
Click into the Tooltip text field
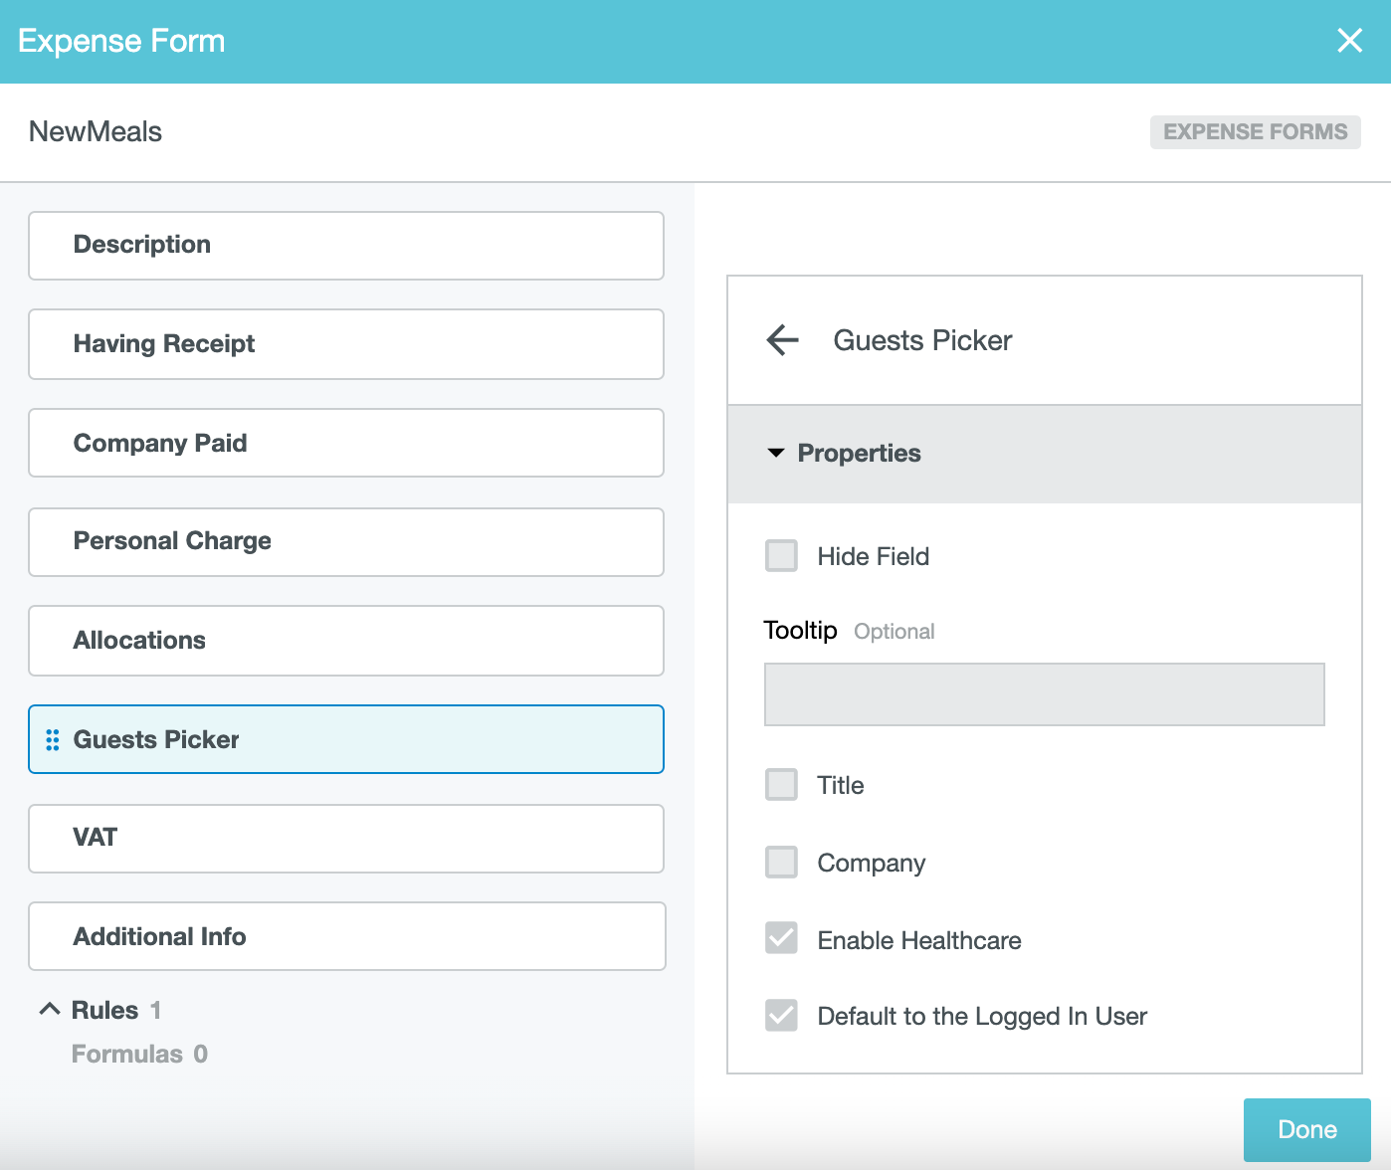[x=1044, y=694]
